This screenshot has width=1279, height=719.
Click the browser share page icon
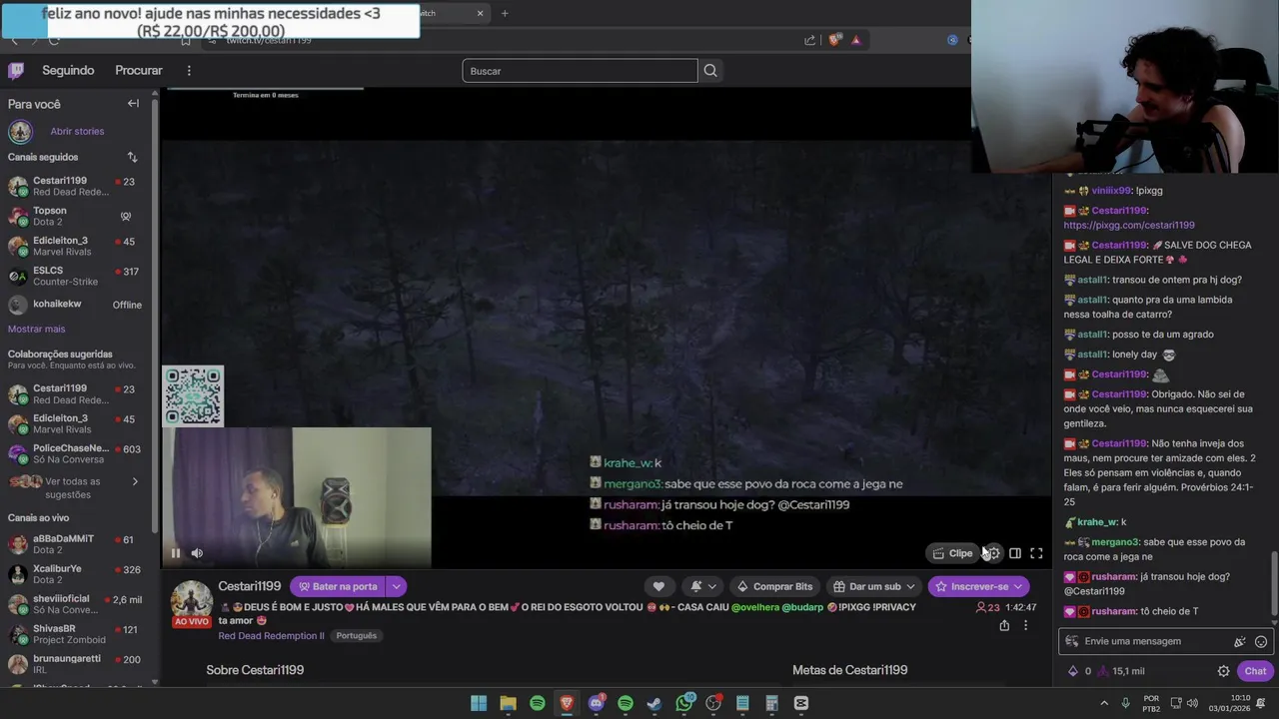[809, 40]
